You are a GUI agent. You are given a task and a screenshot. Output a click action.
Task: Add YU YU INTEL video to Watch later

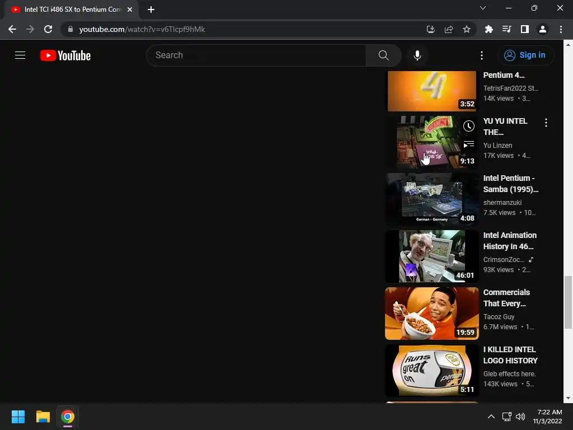(x=469, y=126)
